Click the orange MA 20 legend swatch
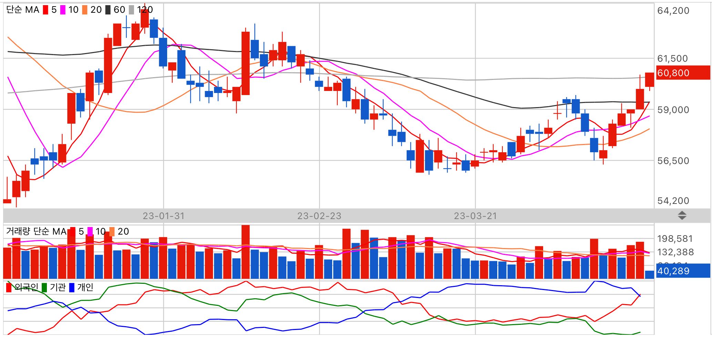 [x=85, y=10]
